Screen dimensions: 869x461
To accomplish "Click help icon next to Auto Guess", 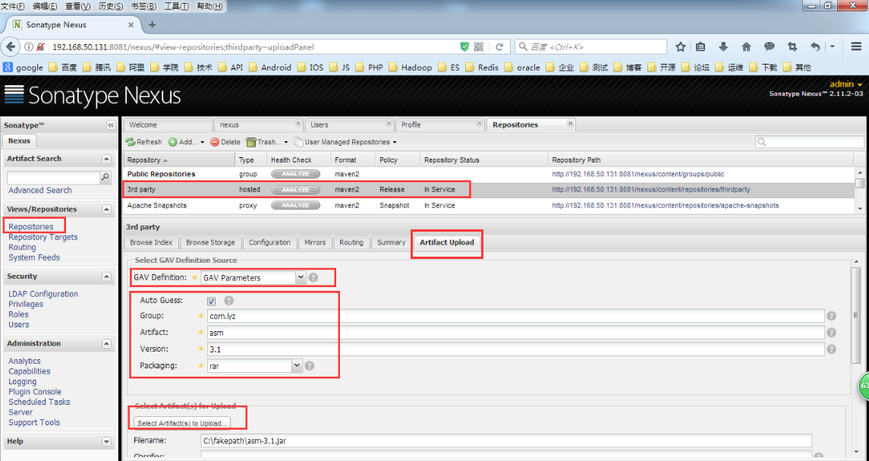I will click(229, 301).
